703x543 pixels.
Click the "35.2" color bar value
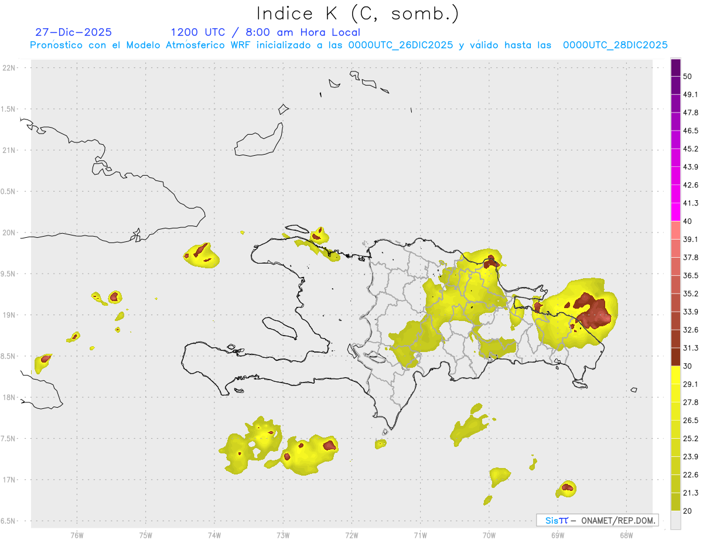click(x=691, y=293)
